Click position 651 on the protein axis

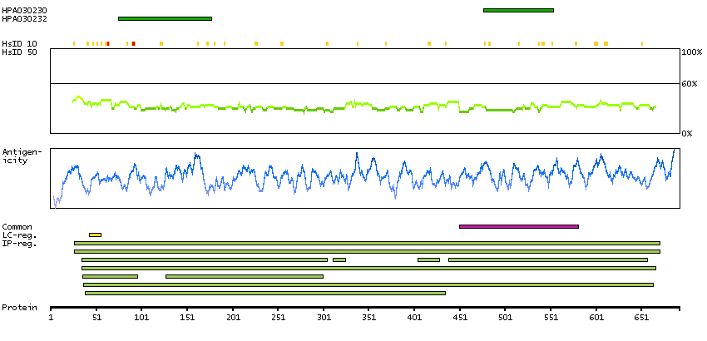(x=641, y=317)
